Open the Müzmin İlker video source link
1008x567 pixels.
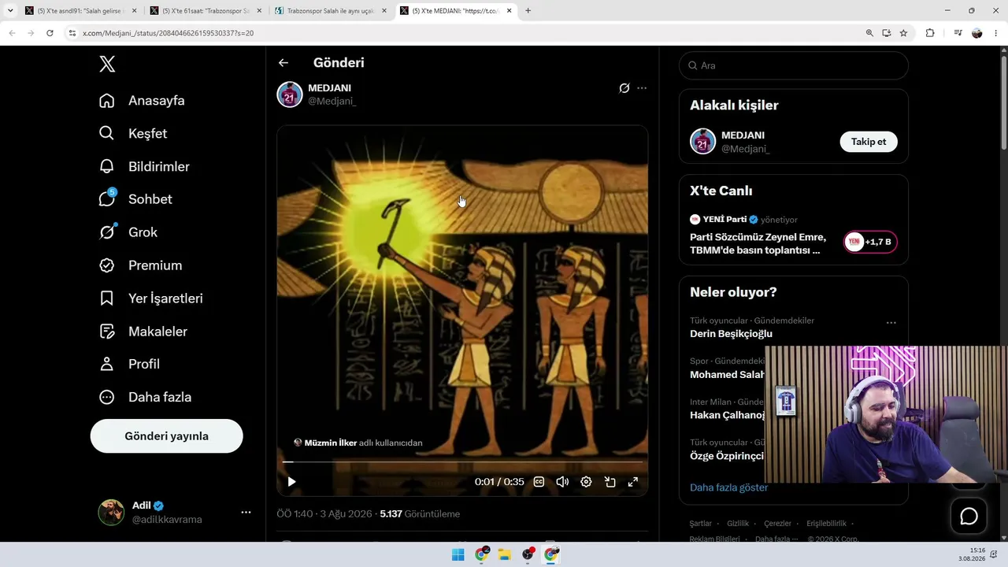point(358,443)
